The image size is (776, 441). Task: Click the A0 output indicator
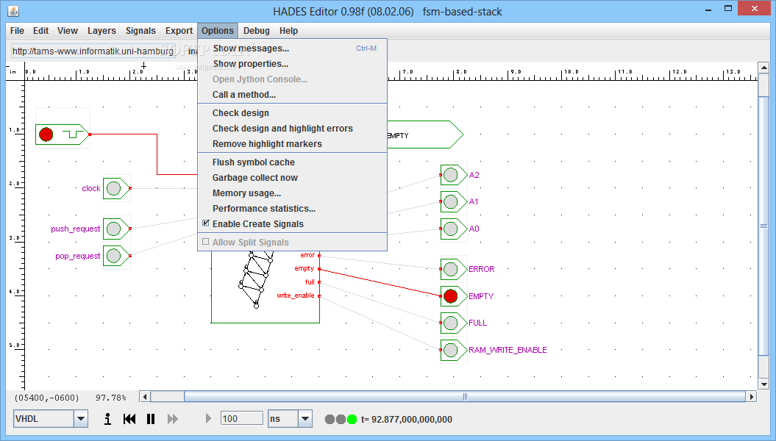click(450, 229)
